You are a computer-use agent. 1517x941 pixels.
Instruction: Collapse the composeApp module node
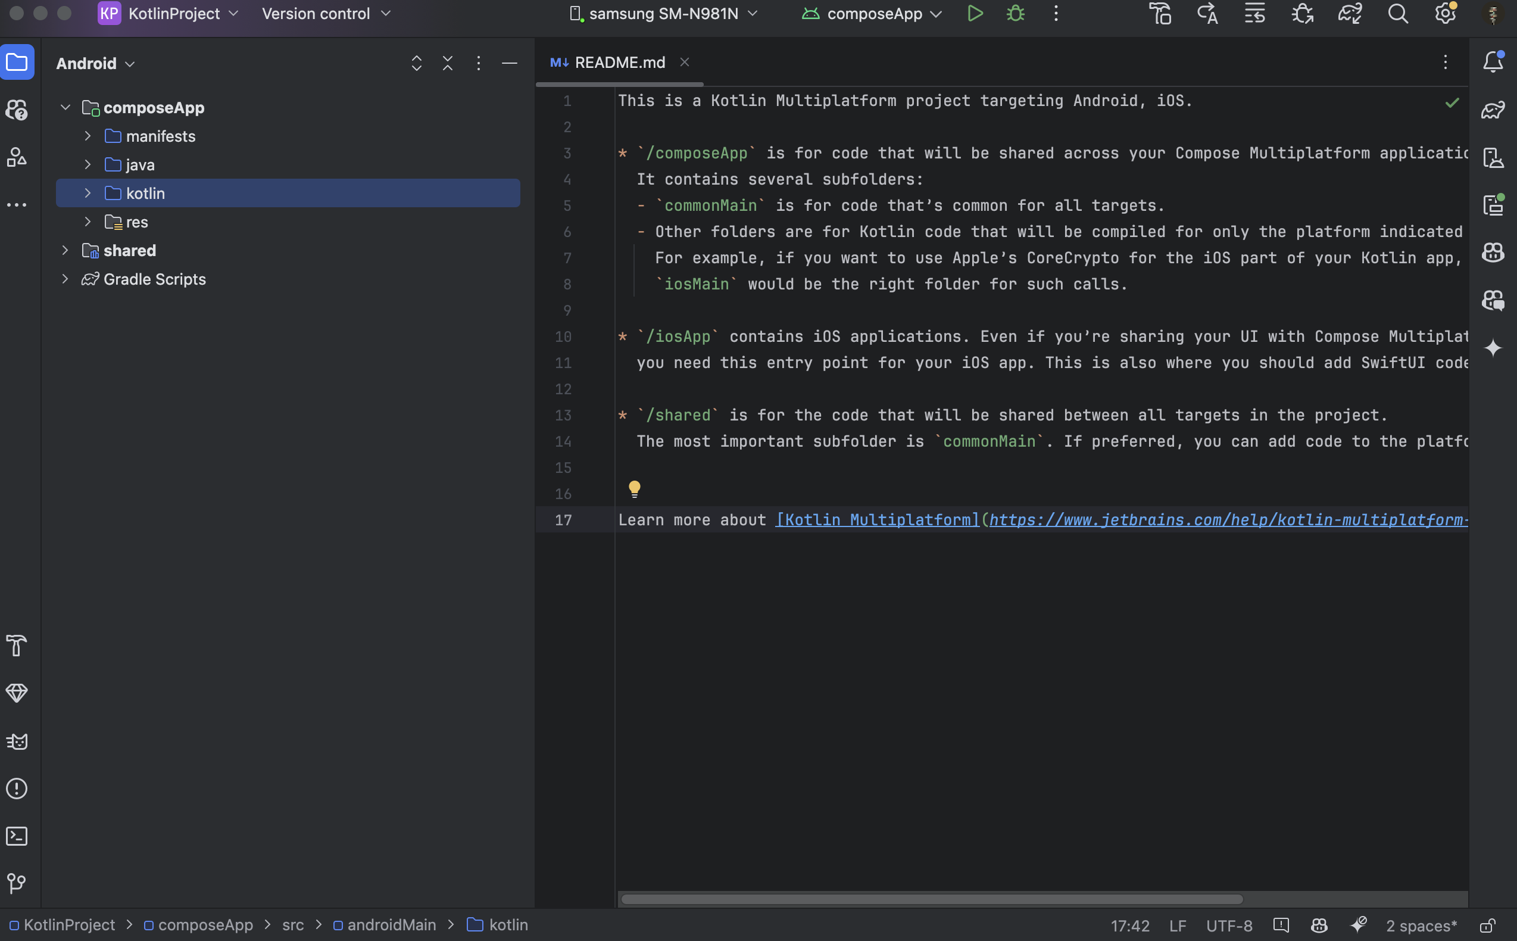tap(65, 108)
